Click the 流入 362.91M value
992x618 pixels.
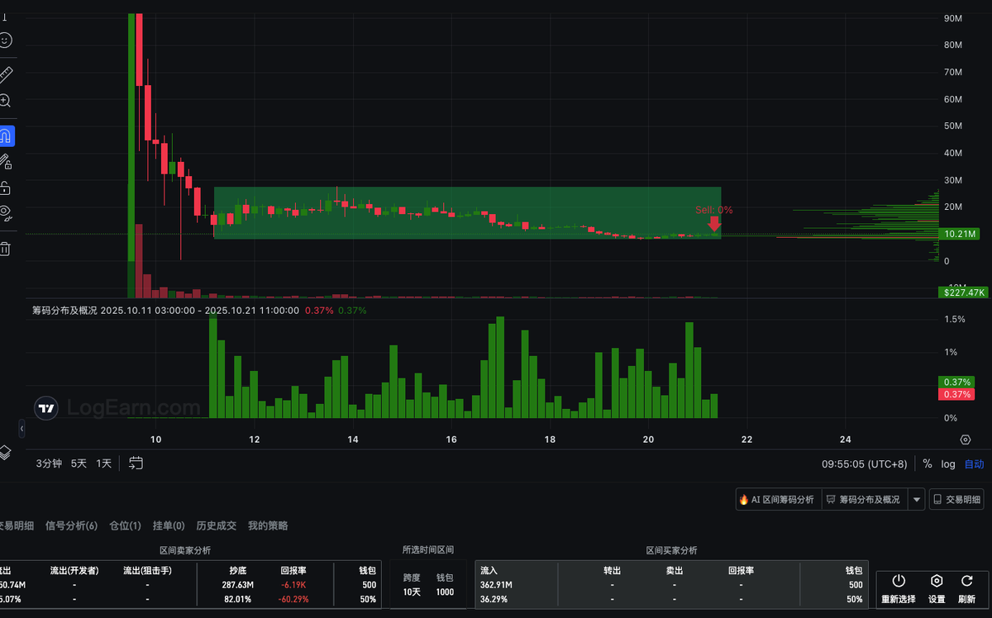[x=496, y=585]
